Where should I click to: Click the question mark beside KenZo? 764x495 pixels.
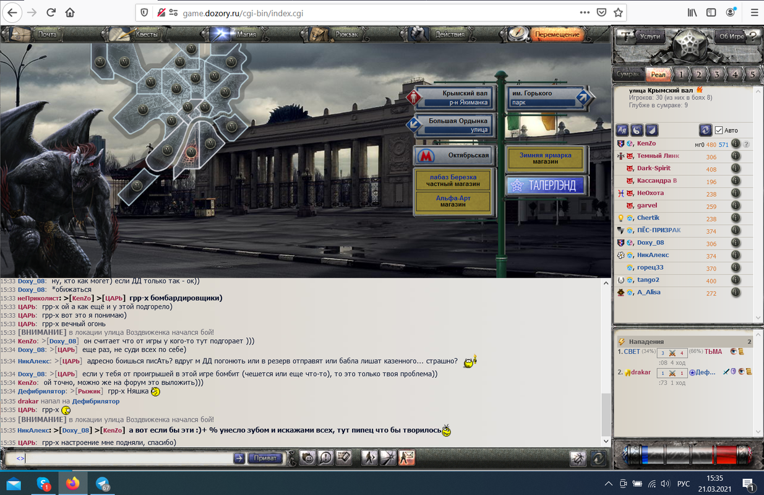(747, 144)
